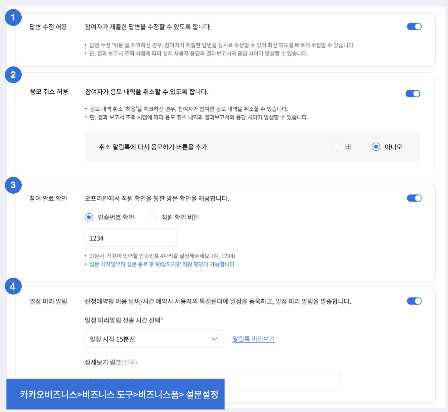Click the number 2 step badge
Viewport: 448px width, 412px height.
coord(13,75)
